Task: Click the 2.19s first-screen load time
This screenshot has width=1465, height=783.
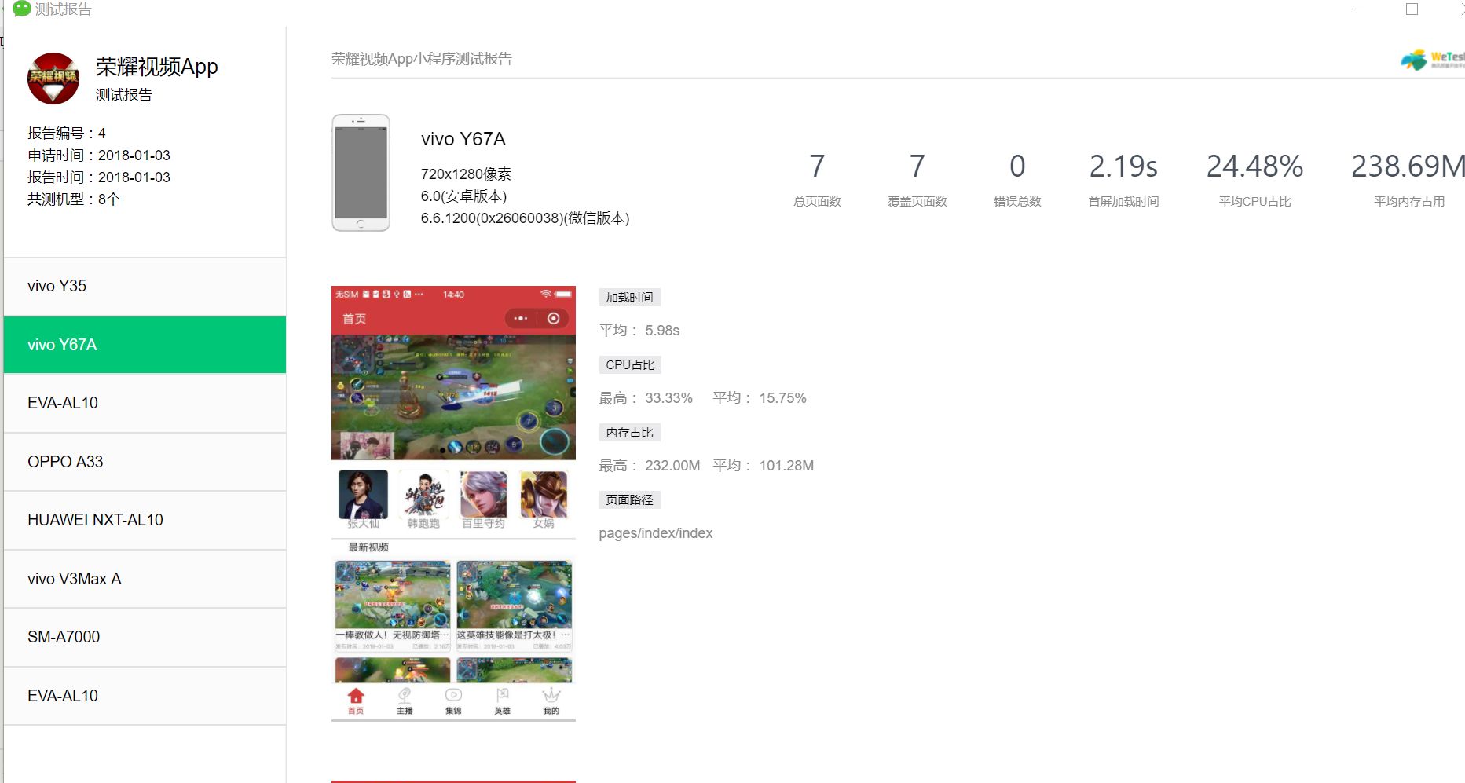Action: click(x=1123, y=166)
